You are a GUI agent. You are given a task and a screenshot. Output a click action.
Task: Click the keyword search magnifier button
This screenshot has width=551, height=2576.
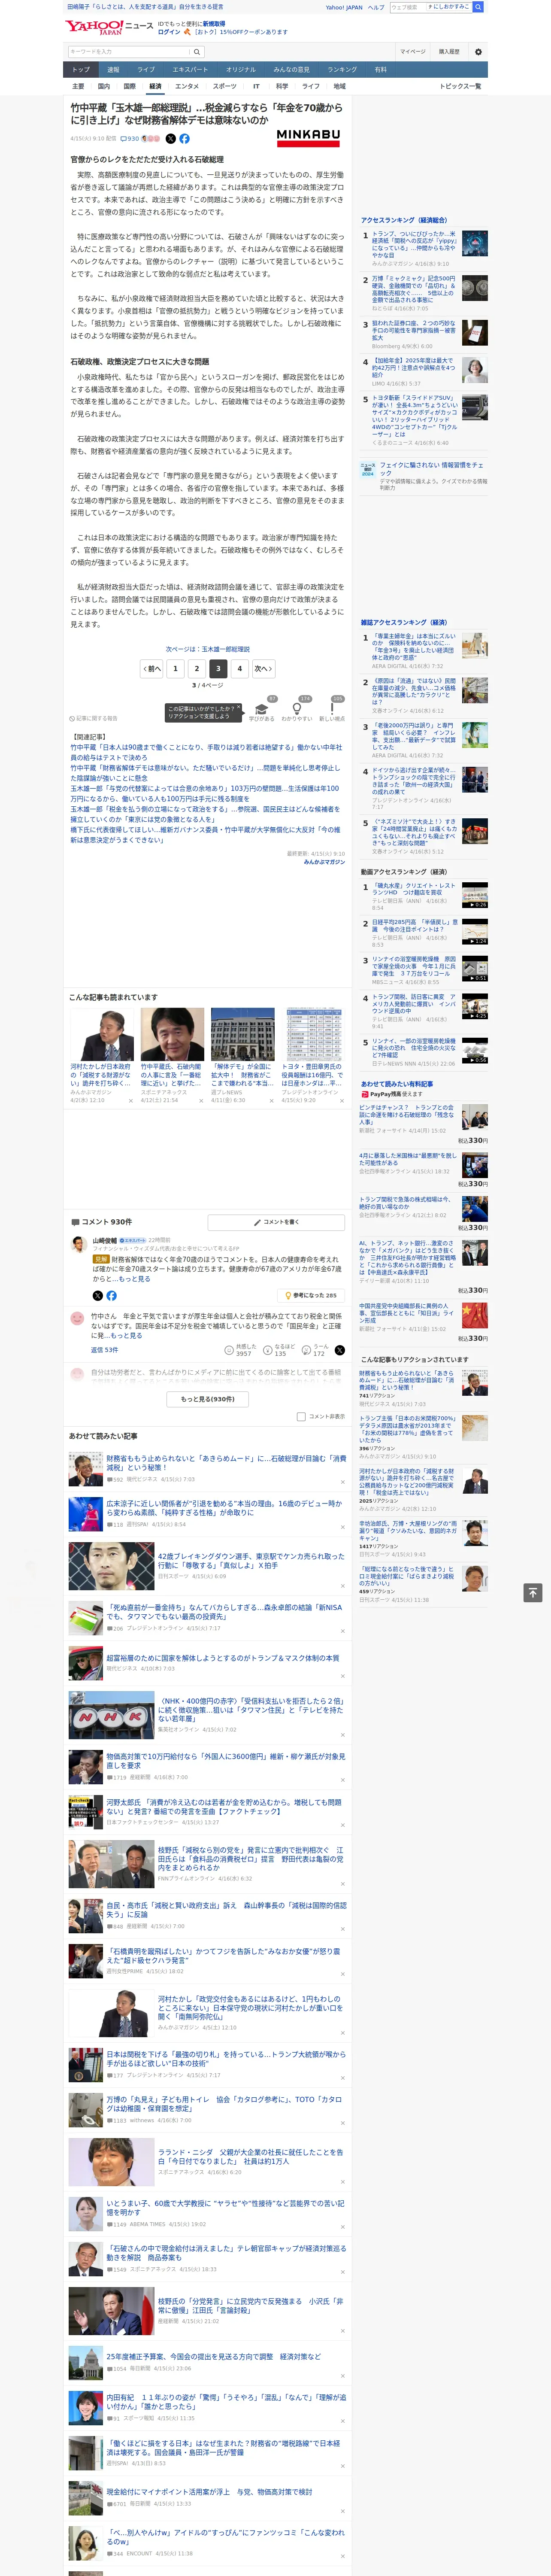coord(197,51)
